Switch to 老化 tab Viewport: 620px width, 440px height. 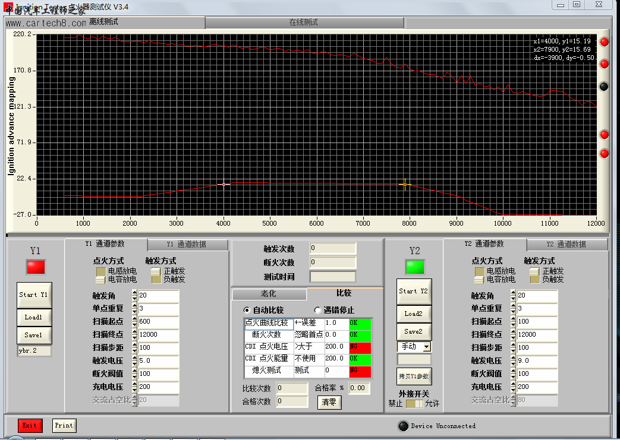pos(269,294)
